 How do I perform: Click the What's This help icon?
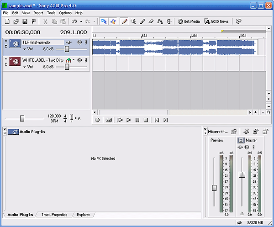click(x=238, y=21)
